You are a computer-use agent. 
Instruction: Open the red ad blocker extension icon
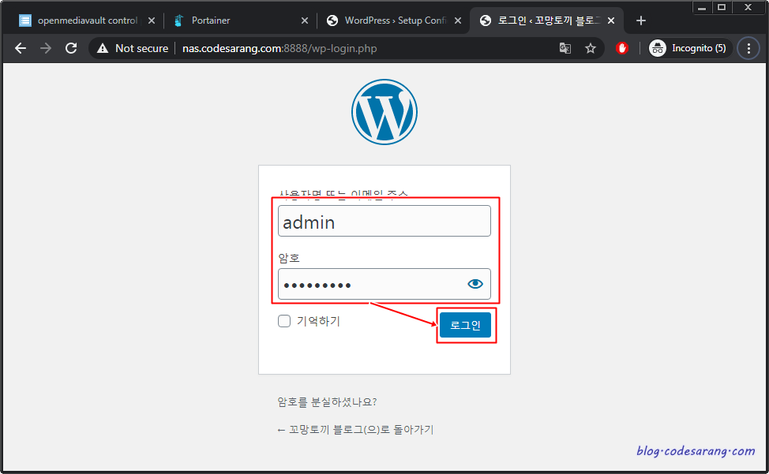pyautogui.click(x=622, y=48)
